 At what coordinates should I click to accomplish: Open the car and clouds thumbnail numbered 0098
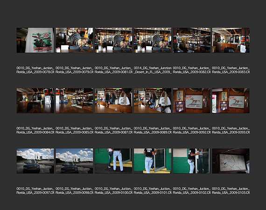[x=74, y=161]
